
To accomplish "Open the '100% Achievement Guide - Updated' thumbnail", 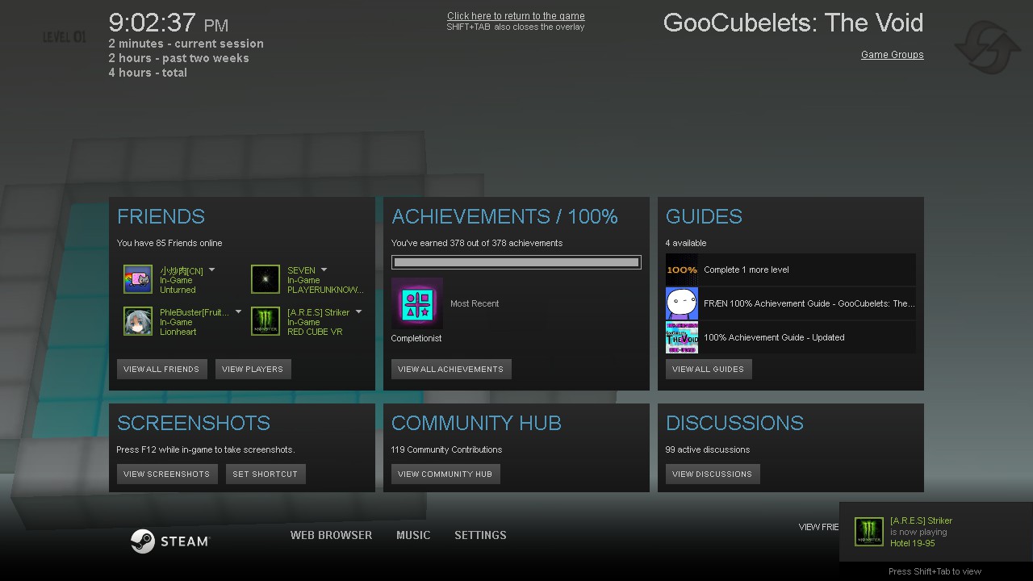I will tap(682, 337).
